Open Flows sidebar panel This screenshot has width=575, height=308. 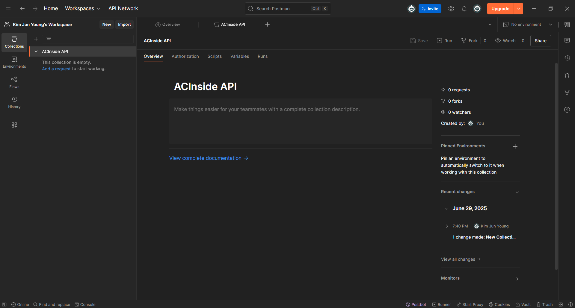pyautogui.click(x=14, y=83)
